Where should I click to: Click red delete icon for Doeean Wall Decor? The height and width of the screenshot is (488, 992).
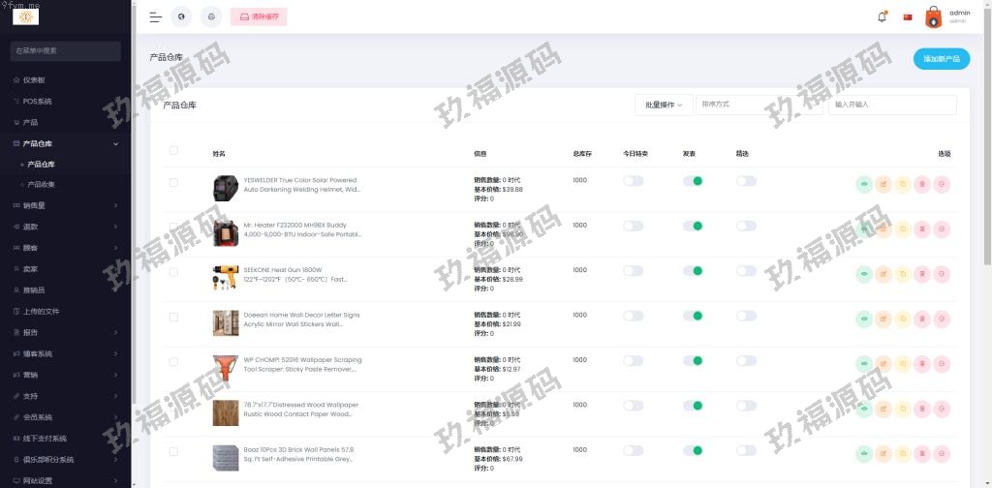click(921, 318)
